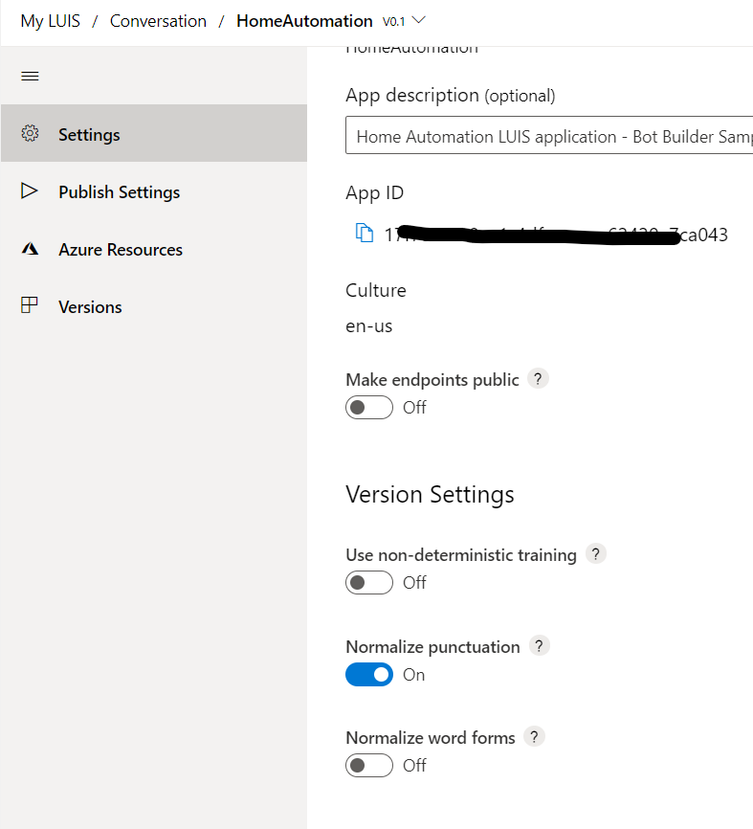Select Conversation in the breadcrumb
Image resolution: width=753 pixels, height=829 pixels.
coord(158,20)
